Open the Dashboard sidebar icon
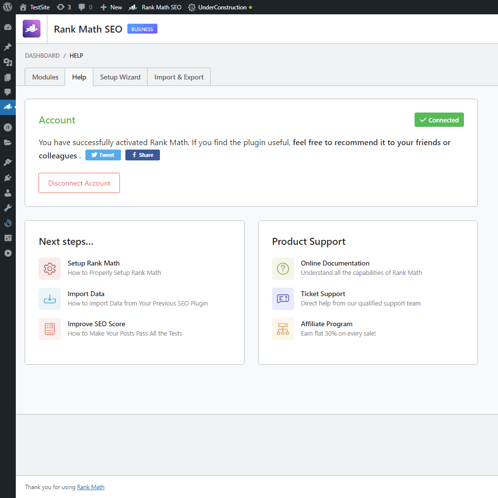498x498 pixels. pos(7,27)
